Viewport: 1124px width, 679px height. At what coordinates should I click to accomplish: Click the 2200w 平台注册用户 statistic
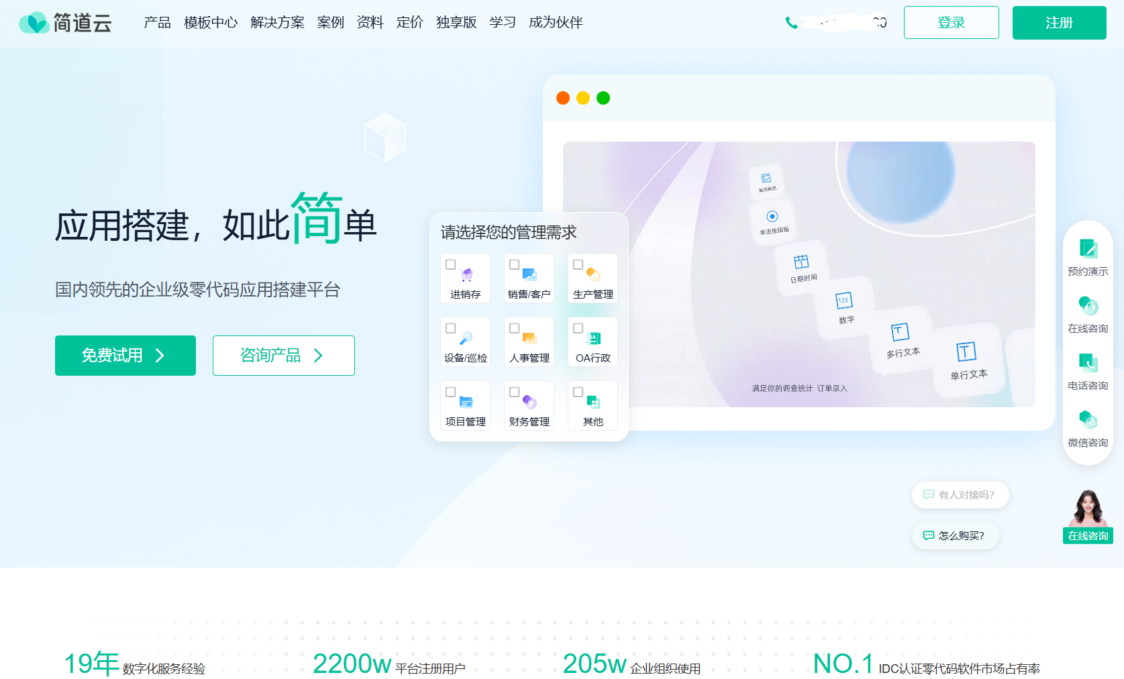(x=389, y=664)
